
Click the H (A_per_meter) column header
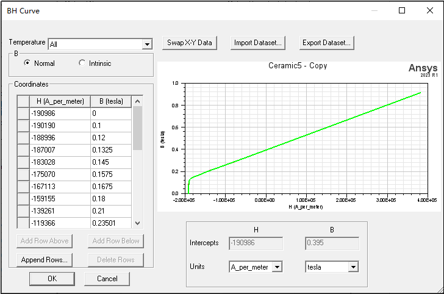tap(60, 101)
